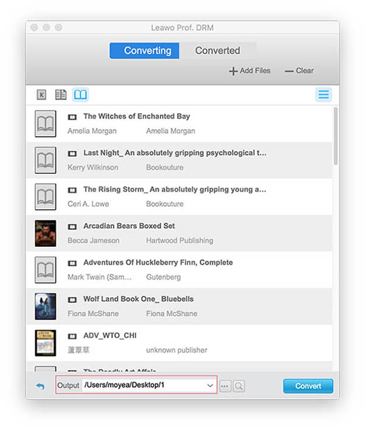
Task: Click format icon beside The Witches of Enchanted Bay
Action: pos(72,117)
